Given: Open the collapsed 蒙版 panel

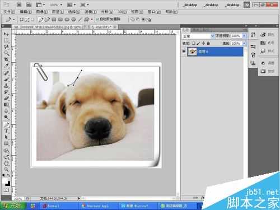Looking at the screenshot, I should (267, 71).
